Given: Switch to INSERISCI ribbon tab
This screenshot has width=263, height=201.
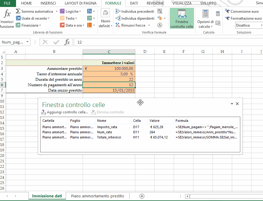Looking at the screenshot, I should point(48,3).
